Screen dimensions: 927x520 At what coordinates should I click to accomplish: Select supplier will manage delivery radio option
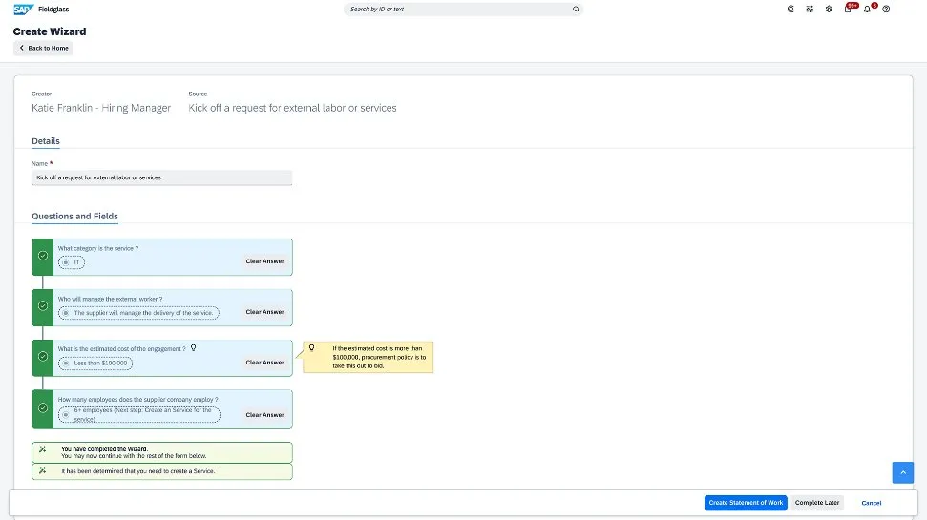(66, 312)
